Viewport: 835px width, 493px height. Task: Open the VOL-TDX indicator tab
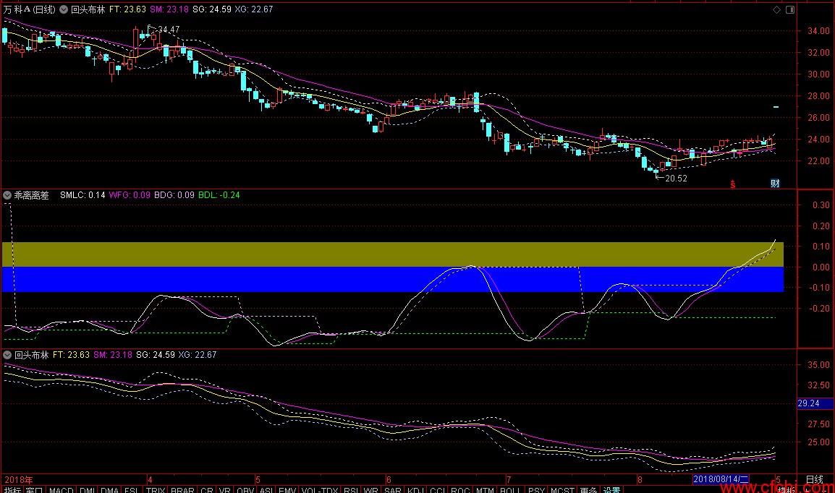[319, 489]
